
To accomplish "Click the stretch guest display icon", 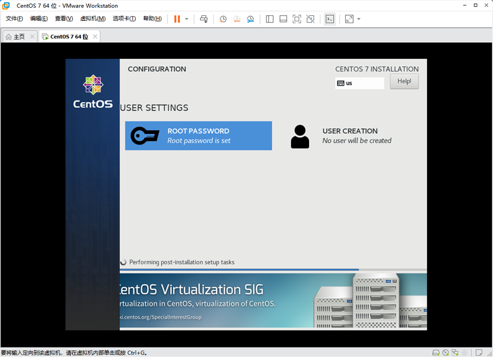I will point(349,19).
